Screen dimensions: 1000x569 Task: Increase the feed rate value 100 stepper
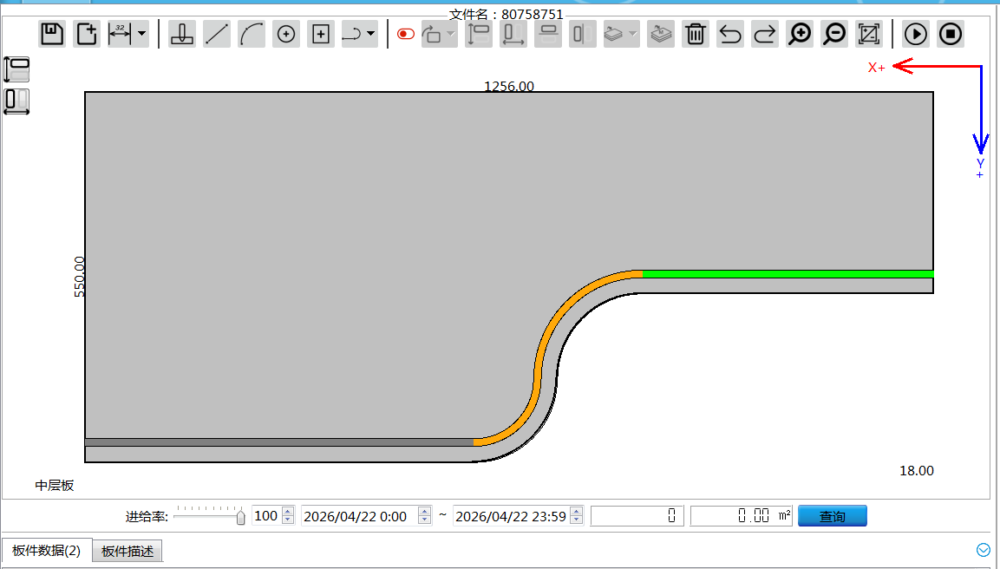pos(288,512)
